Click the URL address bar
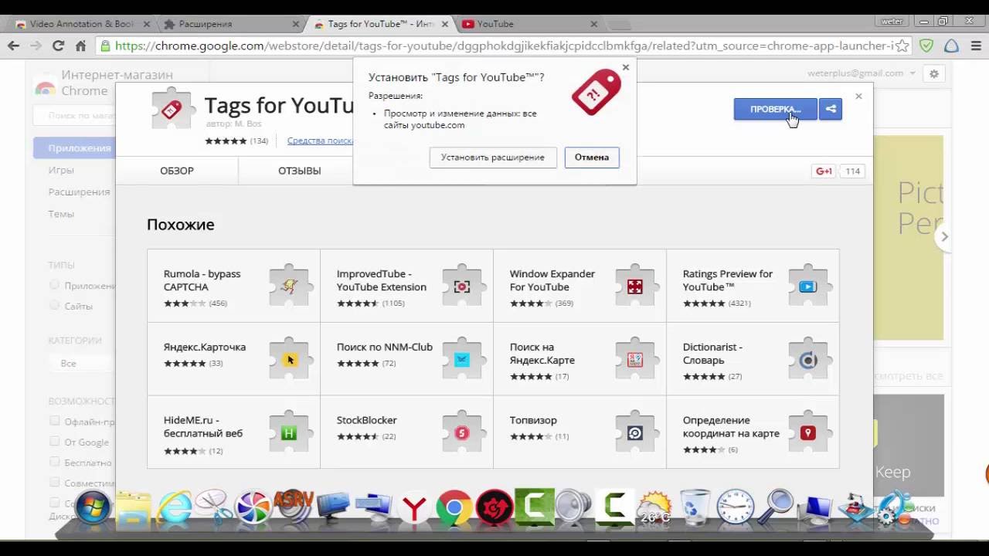The height and width of the screenshot is (556, 989). (x=504, y=46)
